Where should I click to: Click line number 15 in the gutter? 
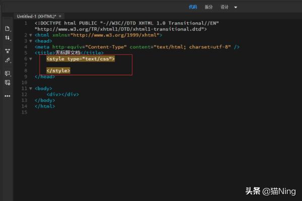pyautogui.click(x=24, y=112)
